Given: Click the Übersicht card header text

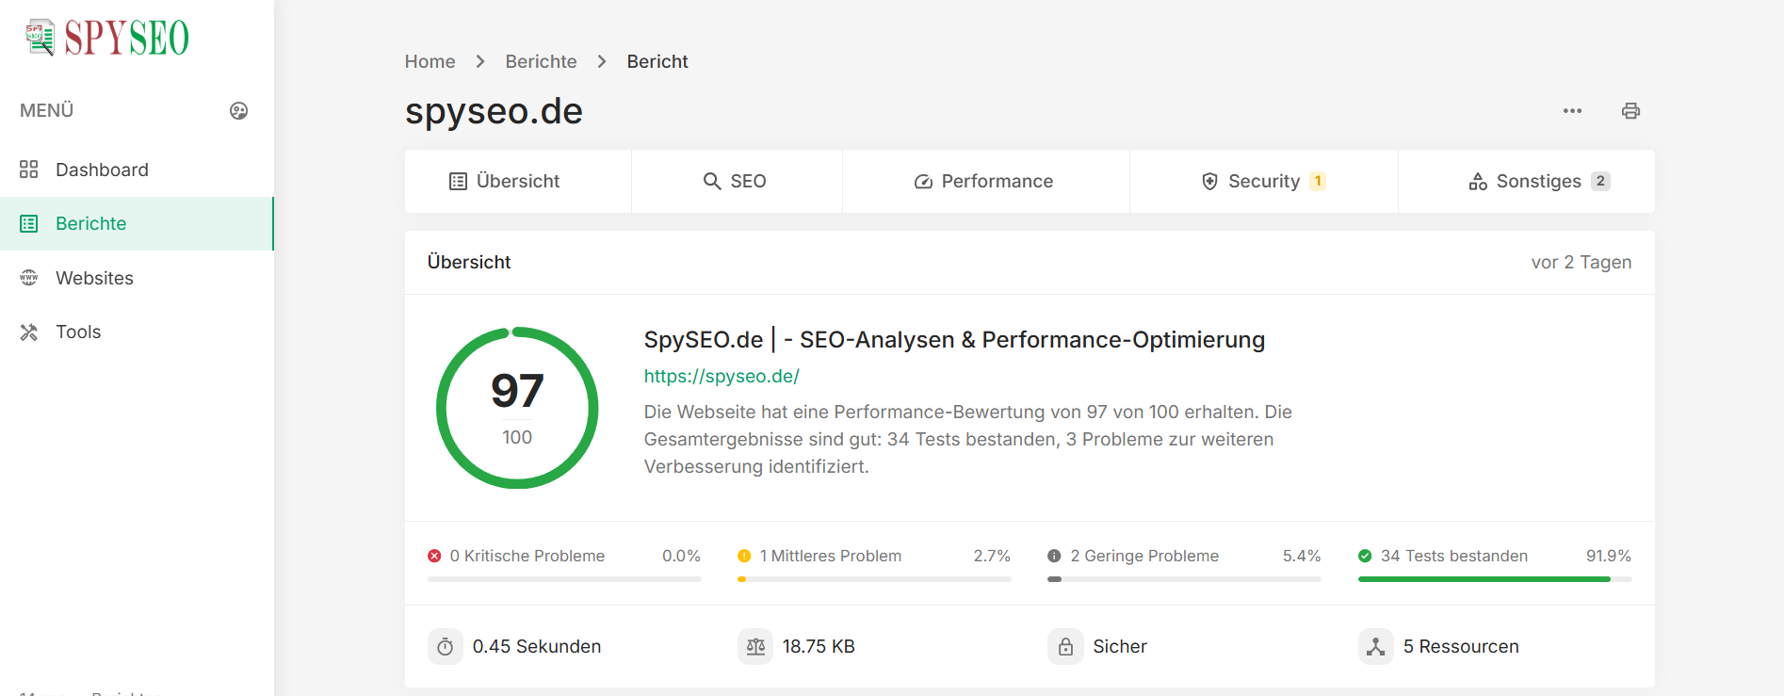Looking at the screenshot, I should pyautogui.click(x=469, y=262).
